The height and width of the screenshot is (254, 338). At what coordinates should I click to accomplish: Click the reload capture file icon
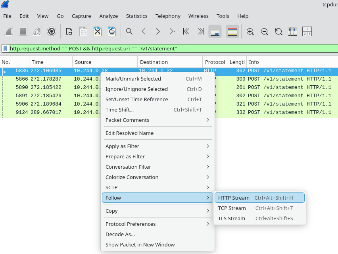click(112, 31)
